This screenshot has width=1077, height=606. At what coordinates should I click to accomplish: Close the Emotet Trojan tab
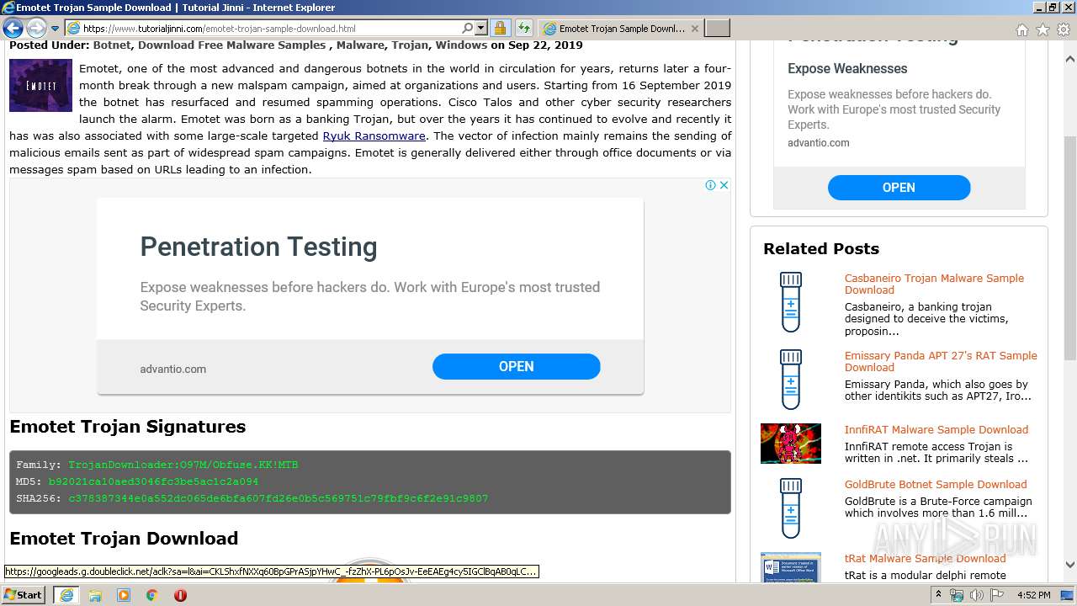(695, 29)
